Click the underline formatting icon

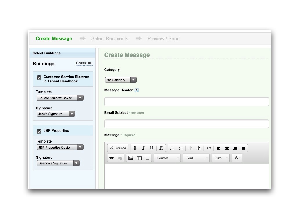151,148
